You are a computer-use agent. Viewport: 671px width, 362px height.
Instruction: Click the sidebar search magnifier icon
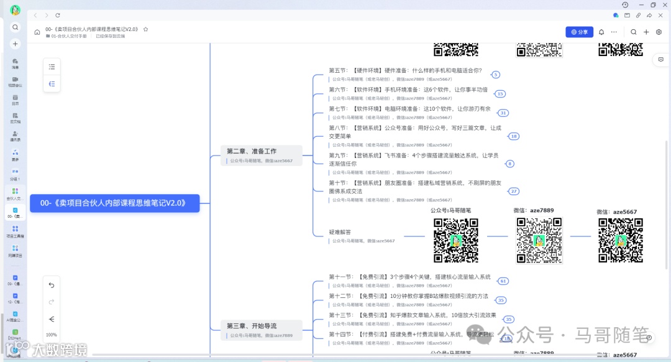(15, 27)
